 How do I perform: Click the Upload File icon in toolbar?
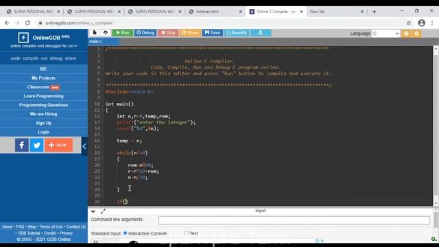[106, 33]
